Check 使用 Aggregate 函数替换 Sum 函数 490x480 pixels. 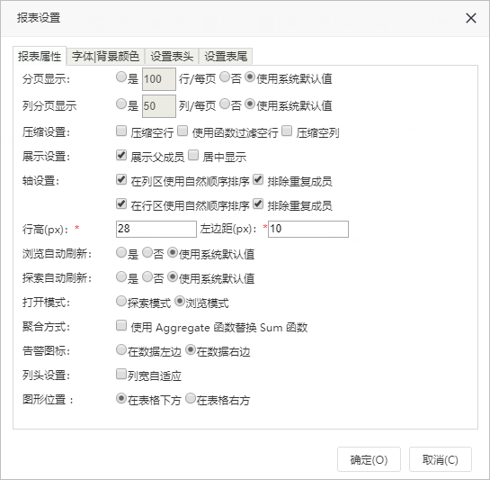(121, 326)
